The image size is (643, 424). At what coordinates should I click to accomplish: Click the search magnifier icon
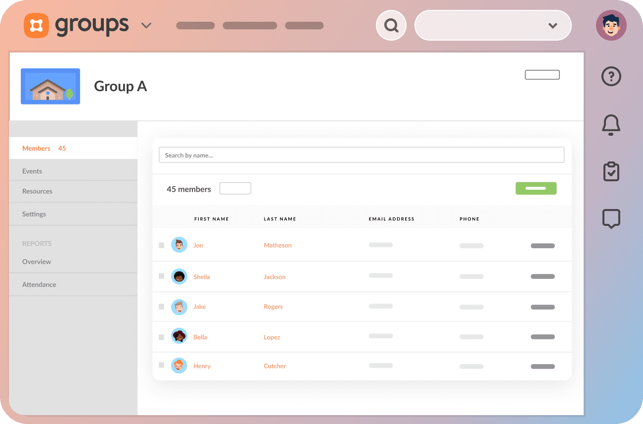tap(391, 25)
